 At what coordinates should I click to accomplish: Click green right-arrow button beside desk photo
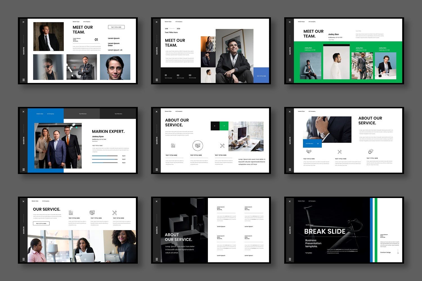click(224, 126)
